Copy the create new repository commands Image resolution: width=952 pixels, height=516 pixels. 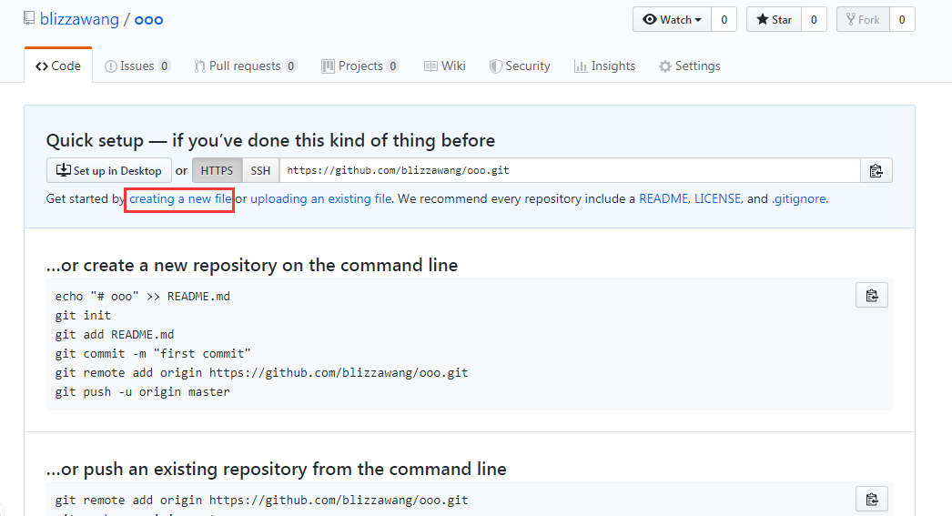tap(872, 296)
